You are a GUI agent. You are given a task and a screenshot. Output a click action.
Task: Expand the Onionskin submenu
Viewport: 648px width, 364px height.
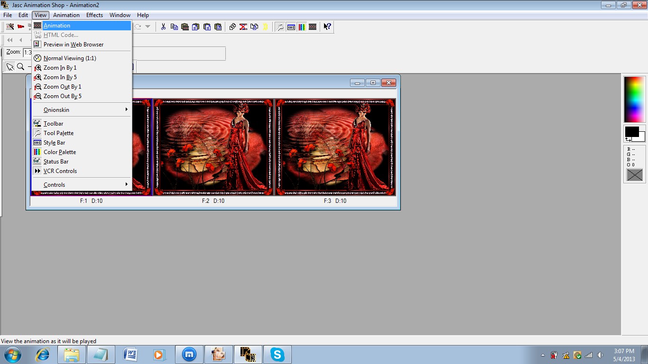click(x=82, y=110)
